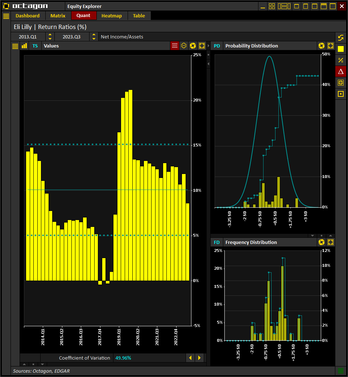Click the FD label button
This screenshot has height=377, width=348.
pos(217,243)
